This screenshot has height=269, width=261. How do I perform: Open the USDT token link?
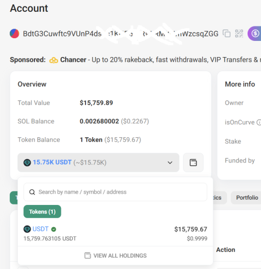click(40, 229)
